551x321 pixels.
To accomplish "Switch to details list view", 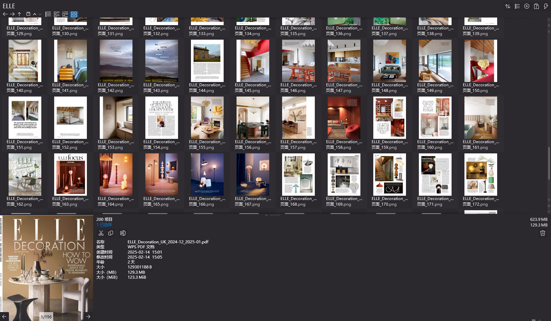I will point(65,14).
